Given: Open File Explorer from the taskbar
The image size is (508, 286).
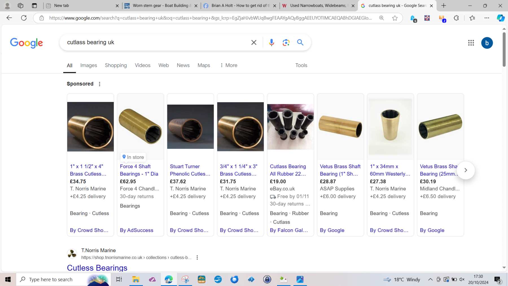Looking at the screenshot, I should [136, 280].
